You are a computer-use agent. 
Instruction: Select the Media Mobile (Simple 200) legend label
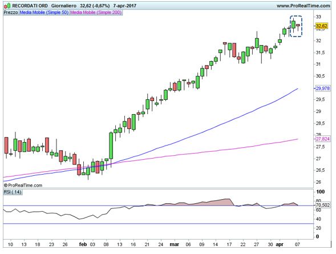pyautogui.click(x=96, y=13)
